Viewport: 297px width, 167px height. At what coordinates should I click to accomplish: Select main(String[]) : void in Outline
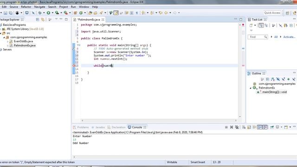274,92
